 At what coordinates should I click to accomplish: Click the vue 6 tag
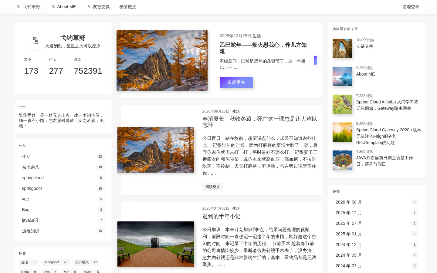click(70, 271)
